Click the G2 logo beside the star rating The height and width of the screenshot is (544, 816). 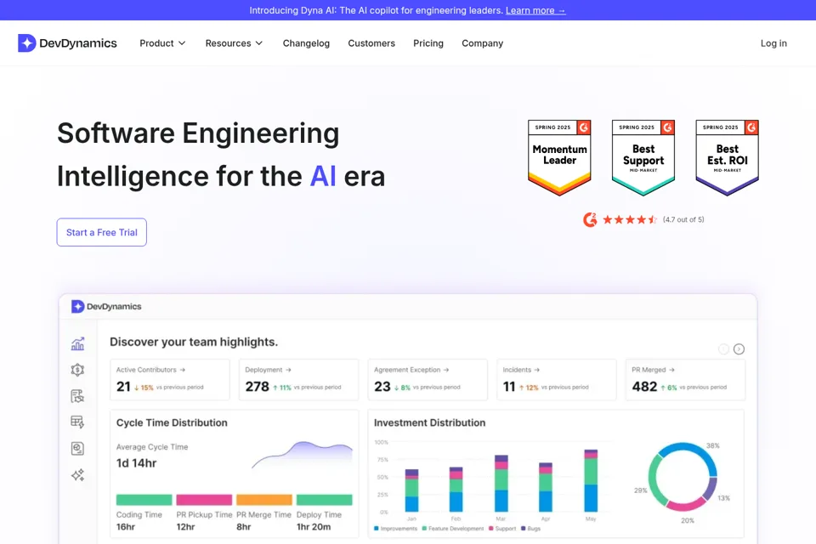tap(590, 219)
